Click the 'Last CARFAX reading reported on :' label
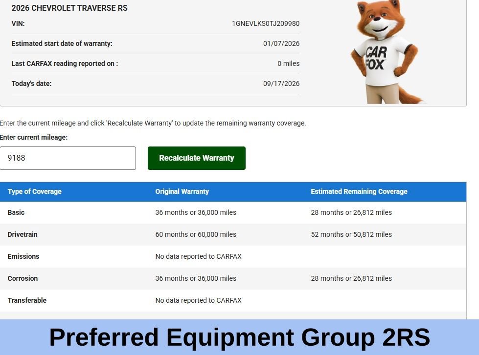 (x=65, y=63)
